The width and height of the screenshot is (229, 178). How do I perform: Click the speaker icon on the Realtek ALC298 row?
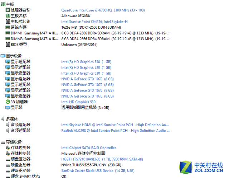point(8,130)
